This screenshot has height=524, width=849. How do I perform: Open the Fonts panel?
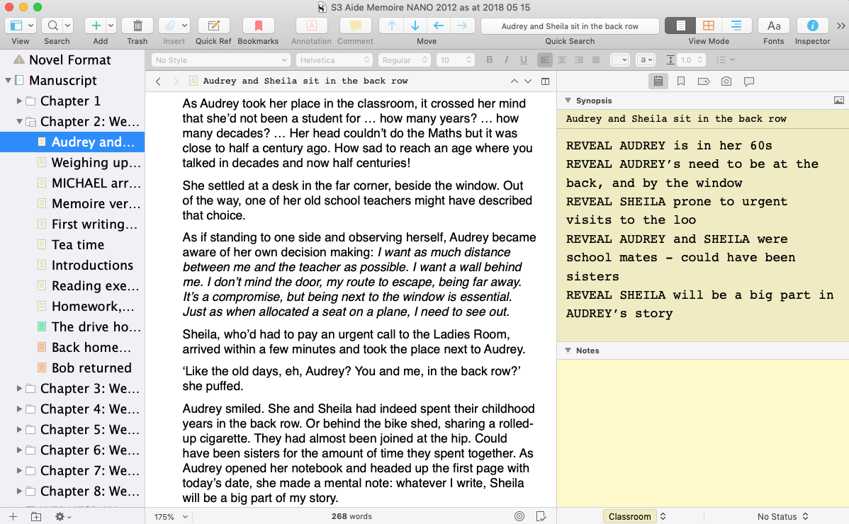(774, 25)
